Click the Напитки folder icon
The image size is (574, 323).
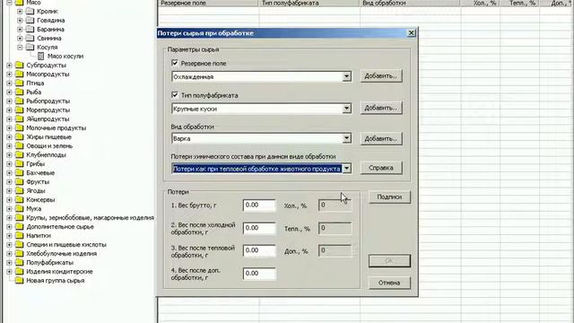coord(20,235)
